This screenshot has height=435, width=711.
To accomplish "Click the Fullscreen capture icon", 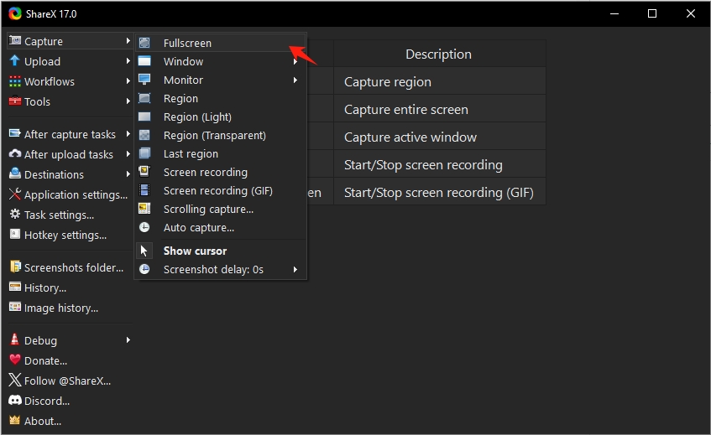I will click(144, 43).
